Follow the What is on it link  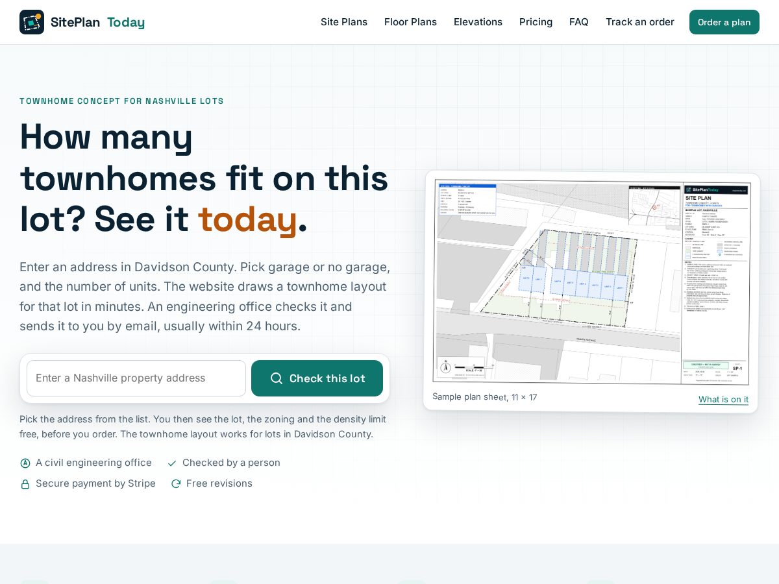click(x=723, y=399)
